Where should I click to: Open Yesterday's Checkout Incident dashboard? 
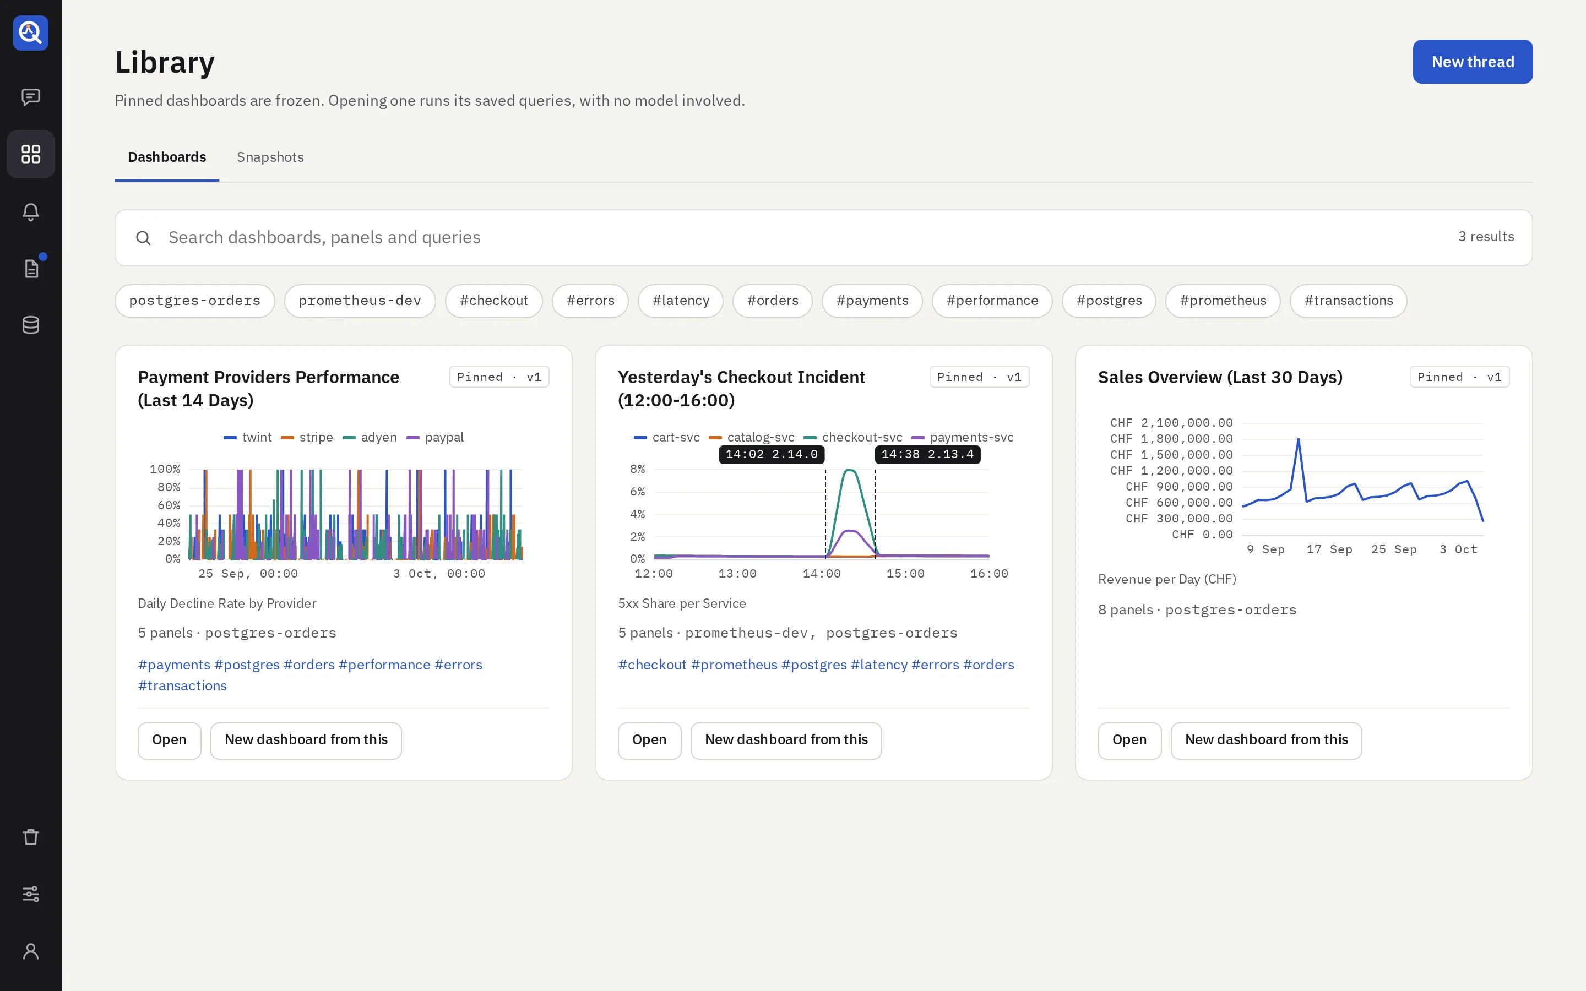point(649,740)
